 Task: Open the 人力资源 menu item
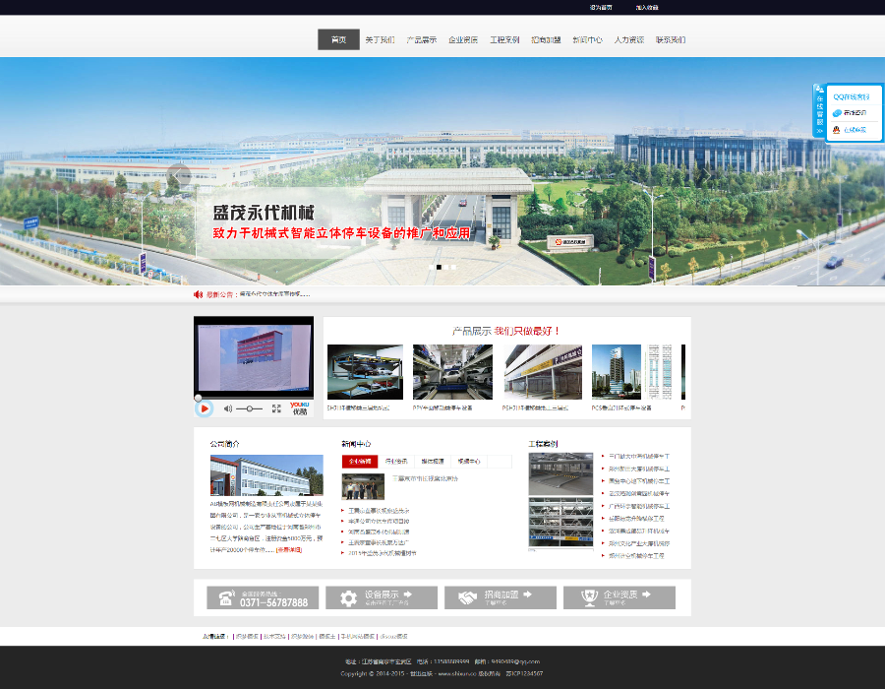[x=629, y=39]
